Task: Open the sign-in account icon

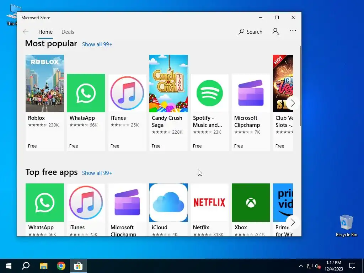Action: (276, 32)
